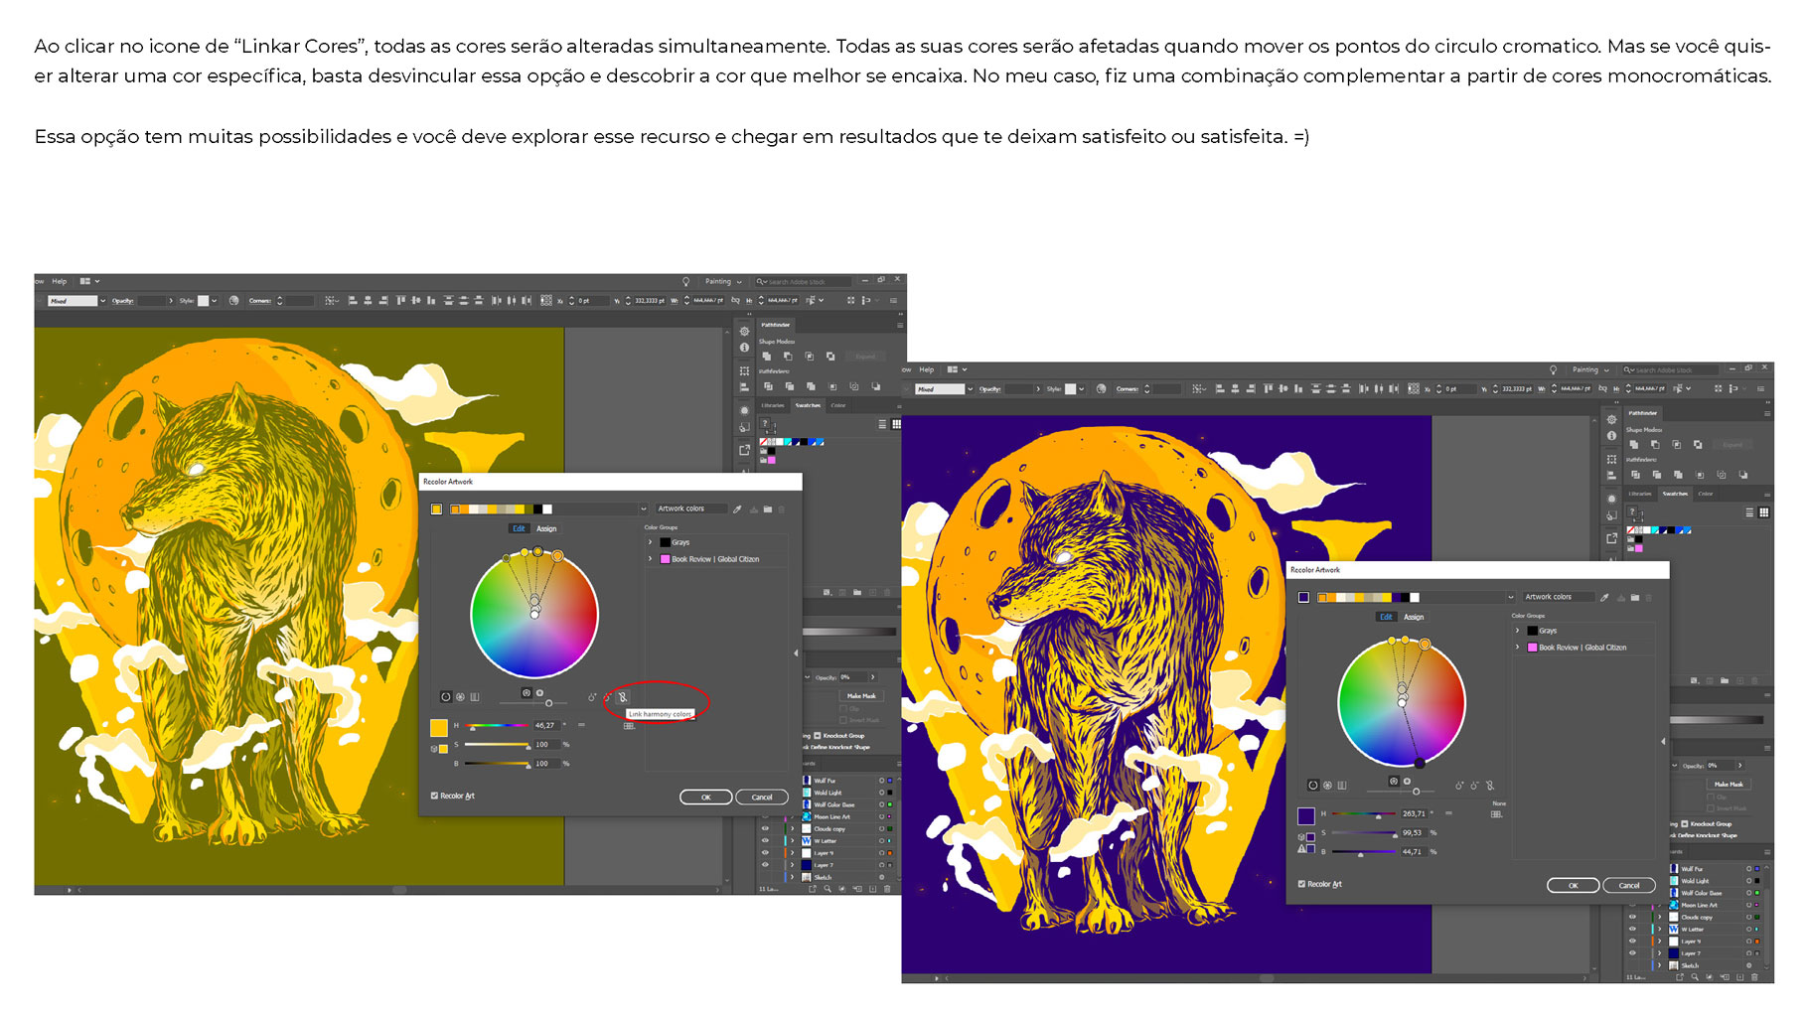Hide the Clouds copy layer in purple-artwork window
The image size is (1808, 1017).
click(x=1632, y=917)
